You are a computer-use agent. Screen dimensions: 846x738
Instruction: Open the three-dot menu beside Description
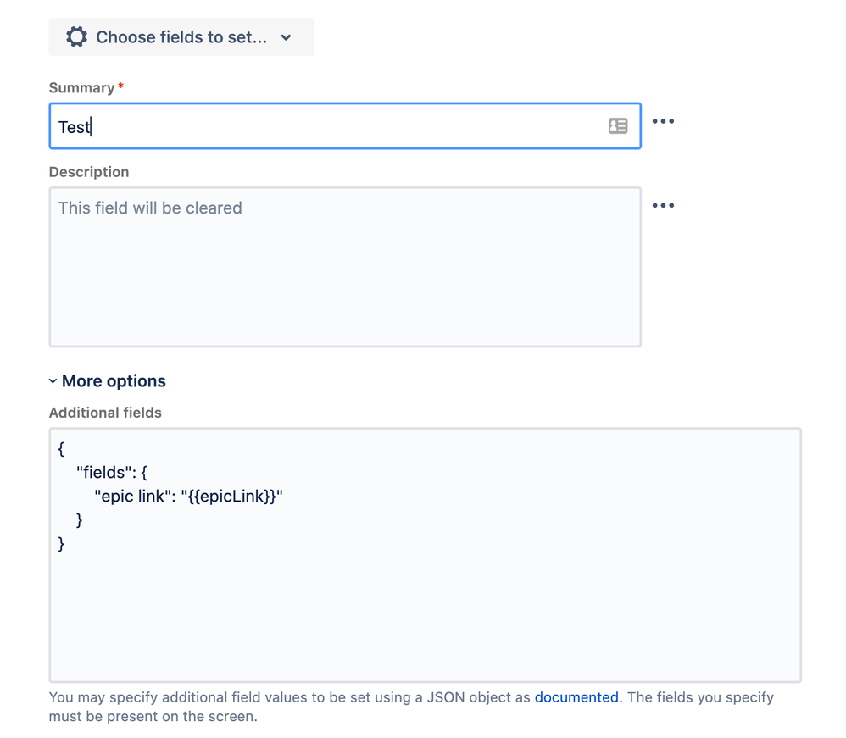pyautogui.click(x=663, y=205)
